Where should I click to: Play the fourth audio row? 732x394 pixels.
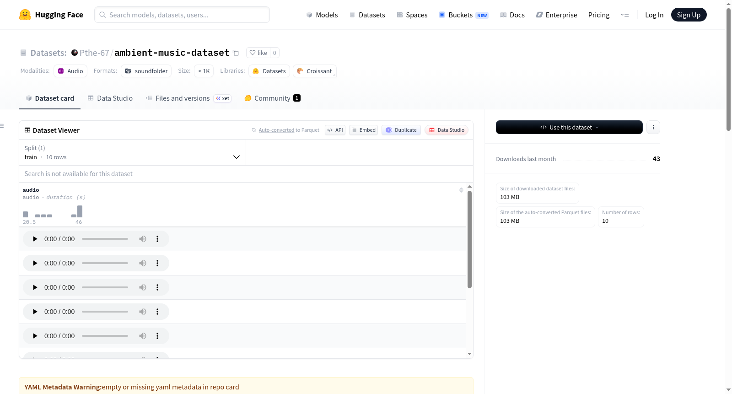coord(35,312)
